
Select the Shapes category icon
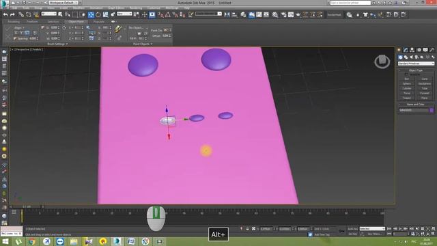pos(406,57)
